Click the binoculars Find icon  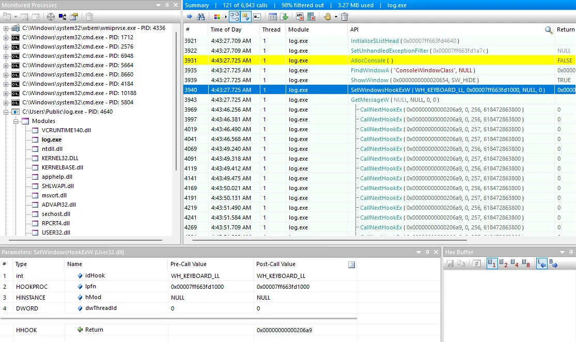click(x=200, y=17)
